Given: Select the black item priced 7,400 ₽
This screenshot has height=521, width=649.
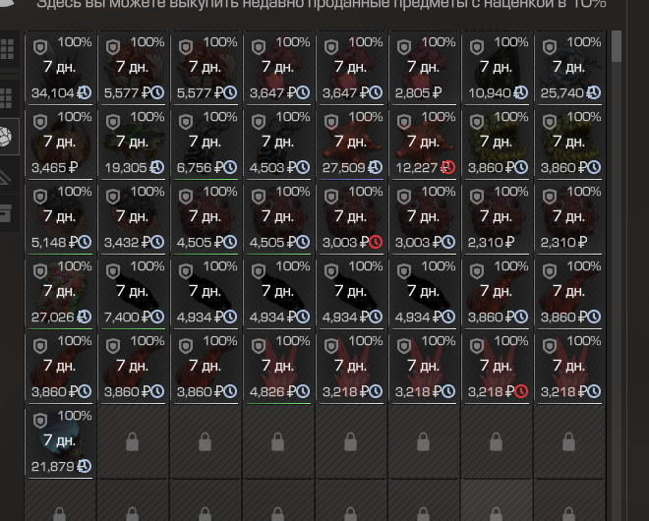Looking at the screenshot, I should (133, 293).
